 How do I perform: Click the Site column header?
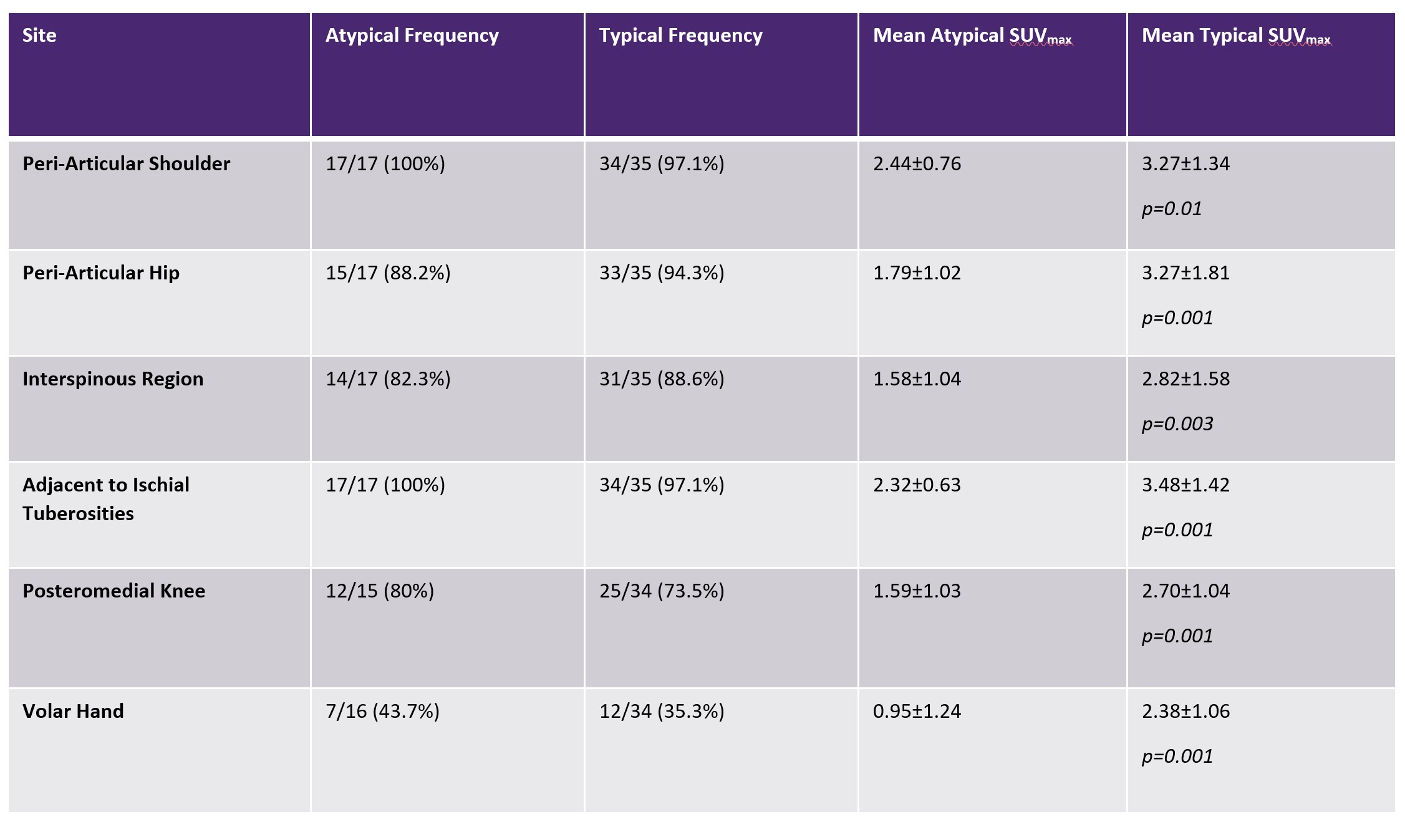click(39, 36)
